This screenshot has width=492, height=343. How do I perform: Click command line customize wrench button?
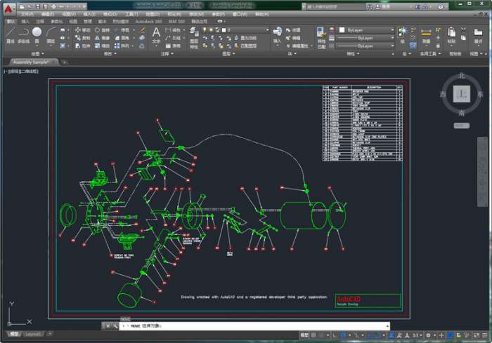pos(115,326)
